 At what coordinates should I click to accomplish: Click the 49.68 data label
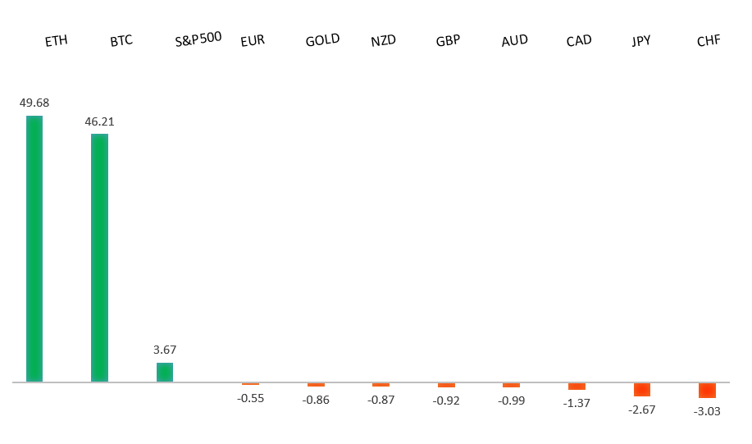pos(34,103)
